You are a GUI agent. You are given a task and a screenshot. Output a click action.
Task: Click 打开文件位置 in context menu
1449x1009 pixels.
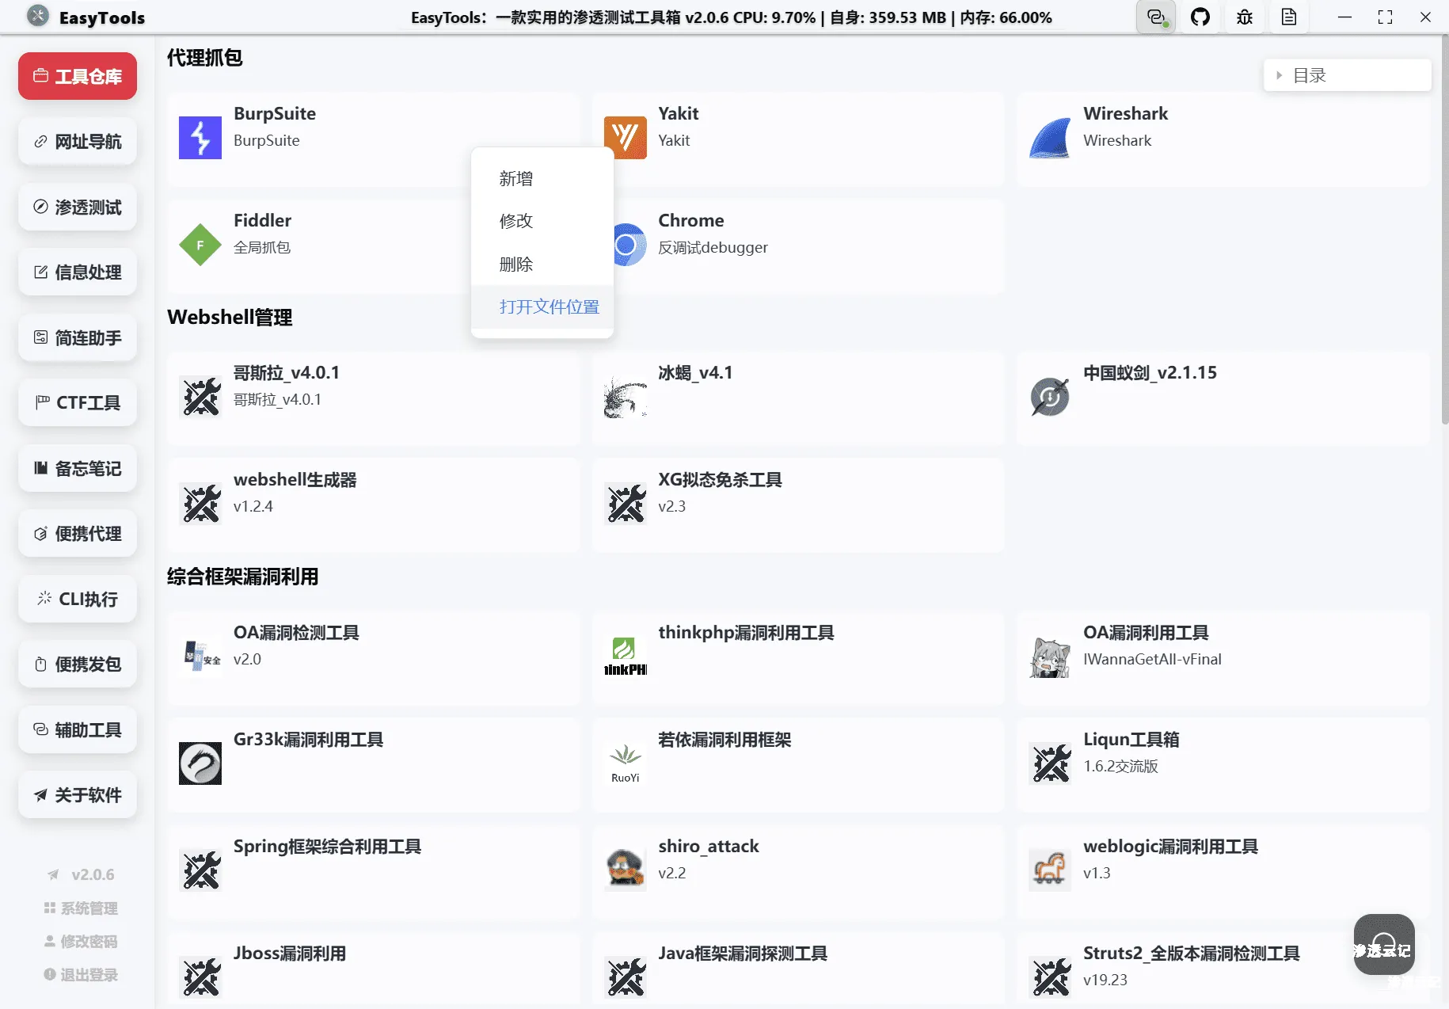coord(550,307)
